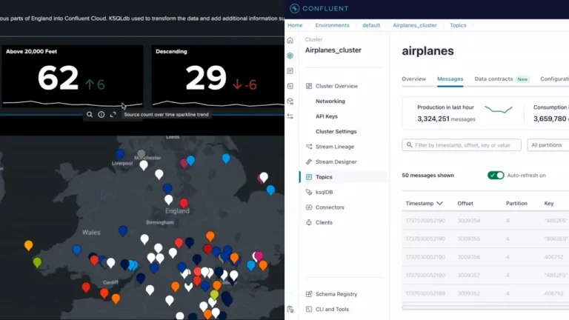Open Stream Lineage page
The width and height of the screenshot is (569, 320).
335,147
